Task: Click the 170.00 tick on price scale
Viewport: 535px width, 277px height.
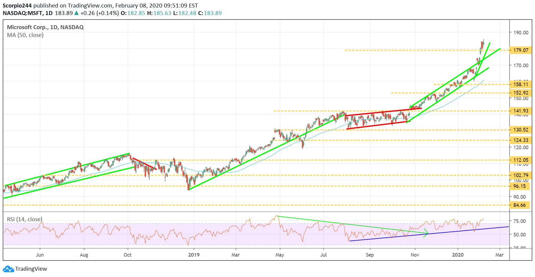Action: pos(521,65)
